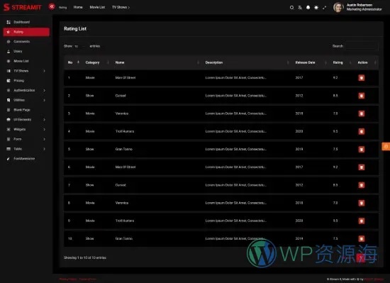Open Home in the top navigation

click(78, 7)
